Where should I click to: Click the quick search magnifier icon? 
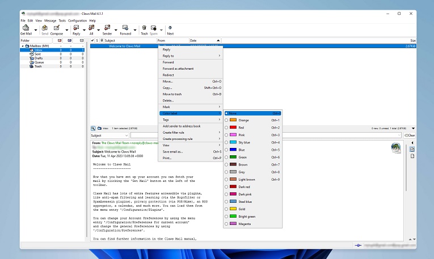pos(93,128)
